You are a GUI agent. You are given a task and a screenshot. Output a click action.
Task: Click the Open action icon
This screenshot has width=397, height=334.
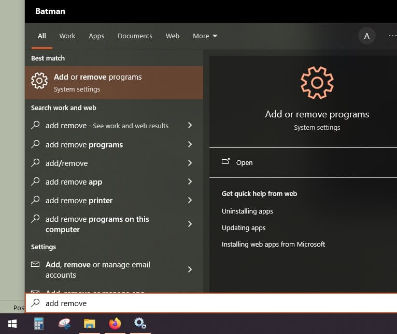click(x=225, y=161)
